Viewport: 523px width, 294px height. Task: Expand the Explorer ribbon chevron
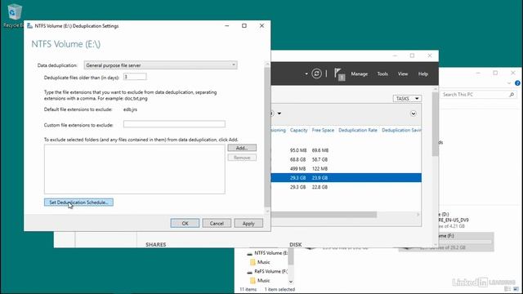pyautogui.click(x=509, y=83)
